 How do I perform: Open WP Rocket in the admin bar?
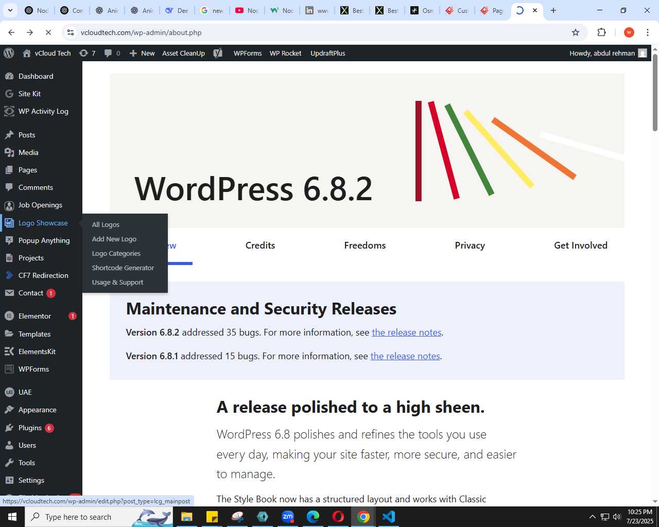point(286,53)
